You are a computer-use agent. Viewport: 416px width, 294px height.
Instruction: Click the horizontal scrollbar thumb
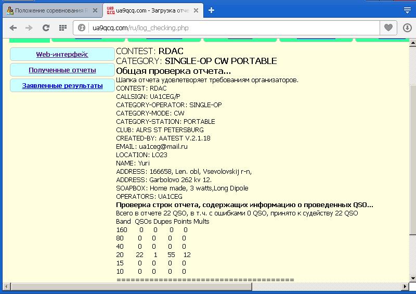131,287
